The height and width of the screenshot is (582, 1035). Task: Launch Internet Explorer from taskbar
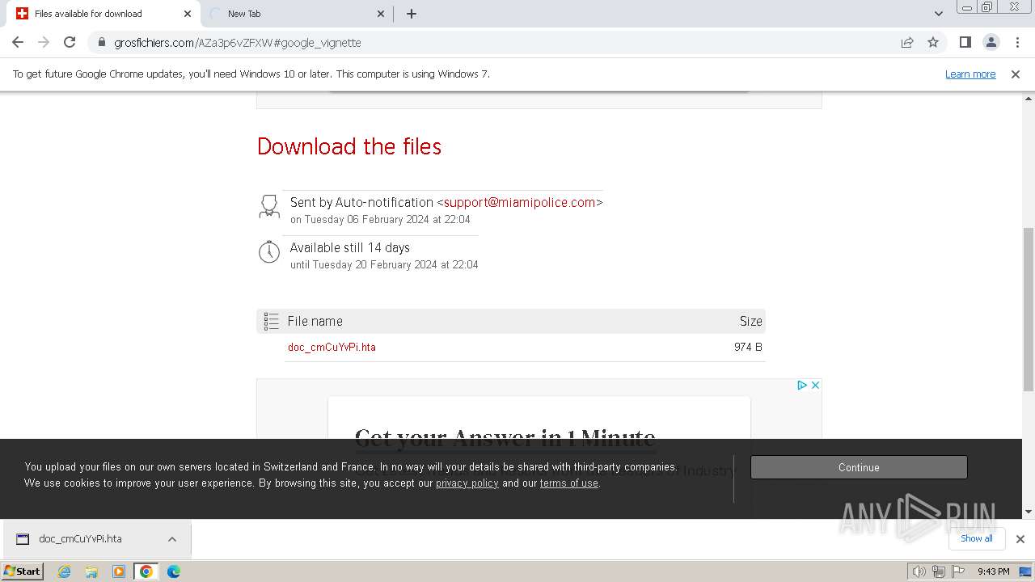[65, 571]
